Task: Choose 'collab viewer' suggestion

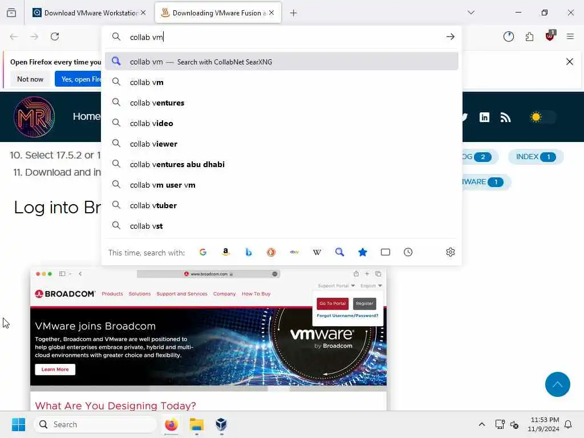Action: coord(282,144)
